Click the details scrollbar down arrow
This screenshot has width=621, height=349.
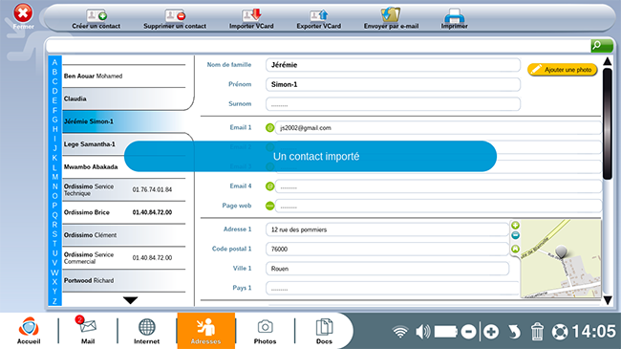click(x=607, y=300)
